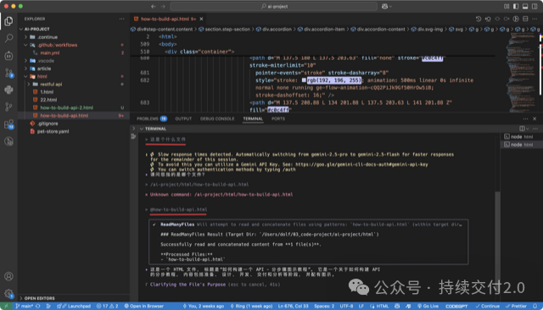Switch to the PROBLEMS panel tab

[151, 119]
